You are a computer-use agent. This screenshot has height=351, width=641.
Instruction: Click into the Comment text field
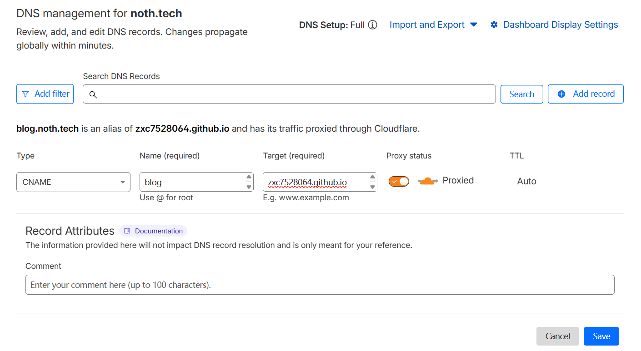(320, 285)
